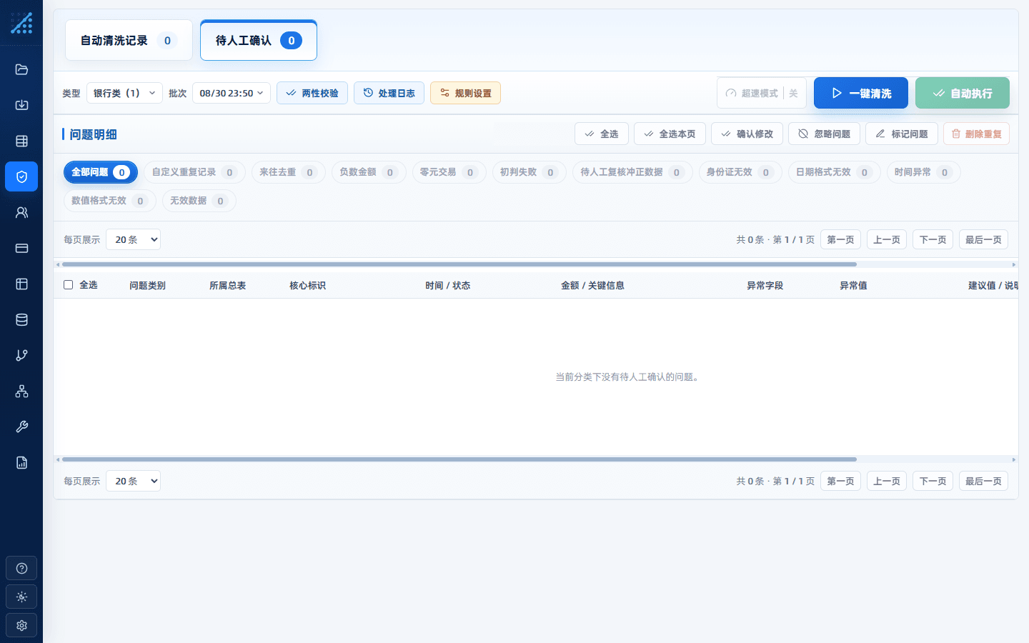Click the import download icon in sidebar
This screenshot has height=643, width=1029.
[21, 105]
